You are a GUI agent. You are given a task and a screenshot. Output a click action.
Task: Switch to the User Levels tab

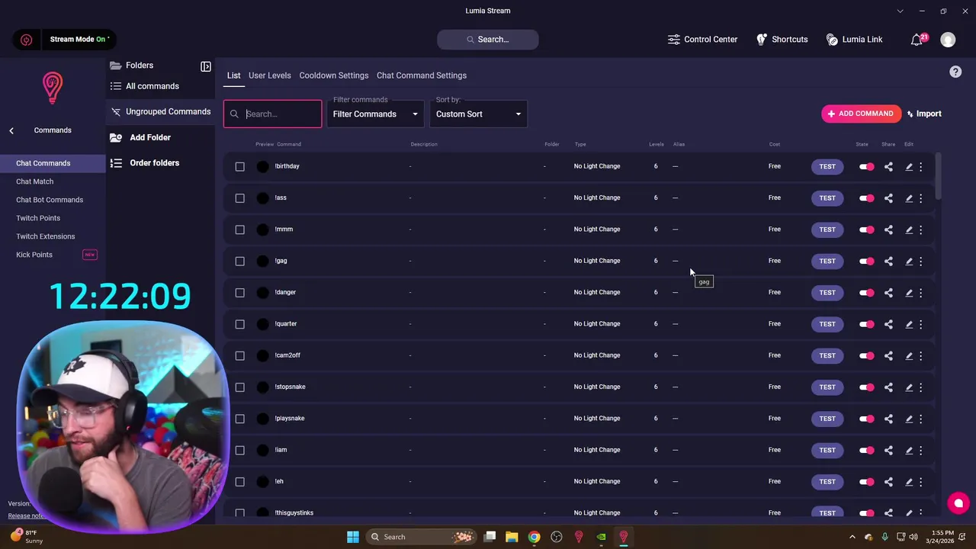tap(270, 75)
